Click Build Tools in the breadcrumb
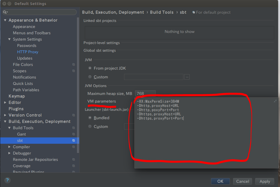 point(162,12)
